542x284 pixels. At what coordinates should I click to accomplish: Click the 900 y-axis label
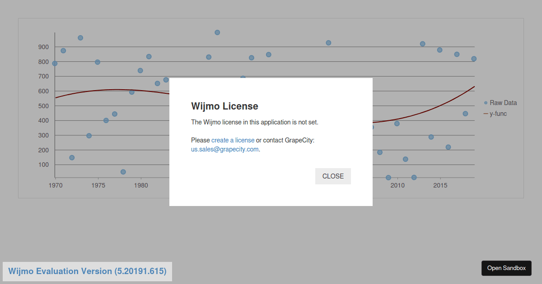click(43, 47)
